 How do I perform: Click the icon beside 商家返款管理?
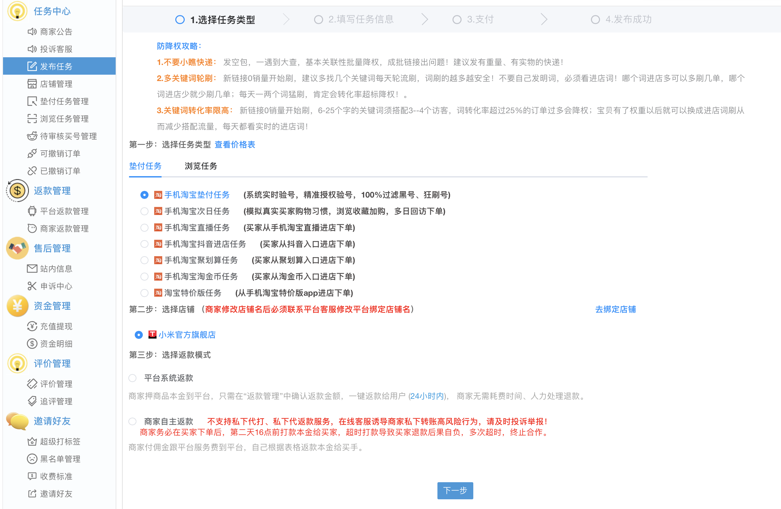(32, 228)
